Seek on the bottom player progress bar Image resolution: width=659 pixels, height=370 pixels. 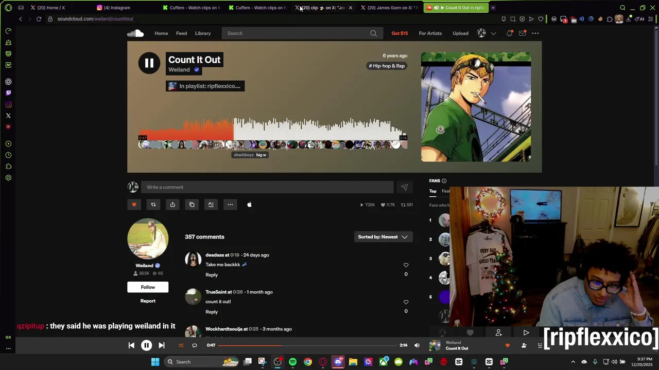[x=307, y=345]
